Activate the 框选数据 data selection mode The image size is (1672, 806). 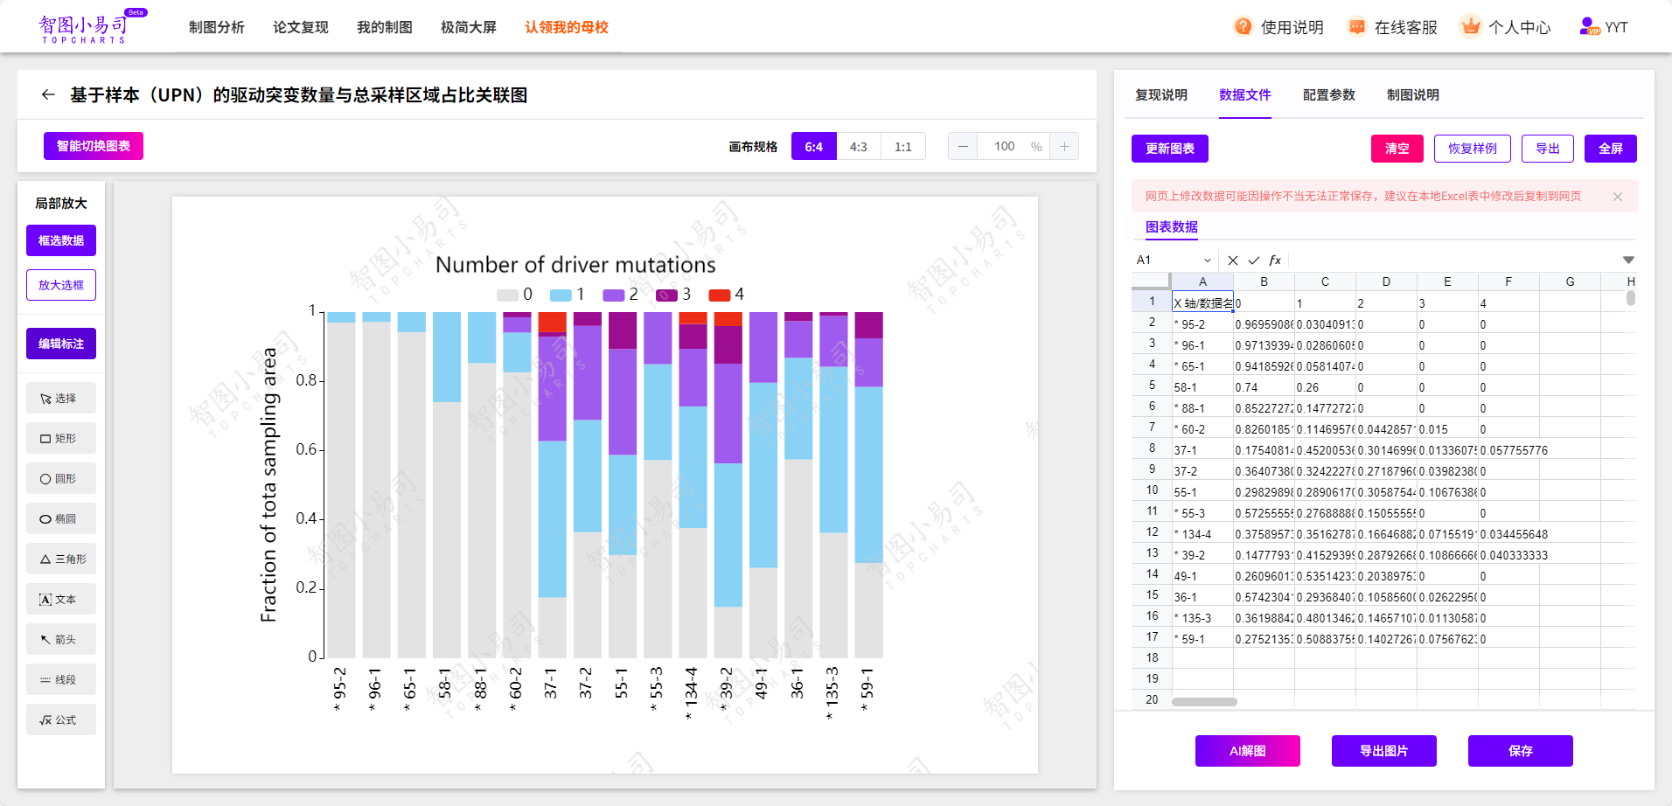[61, 240]
